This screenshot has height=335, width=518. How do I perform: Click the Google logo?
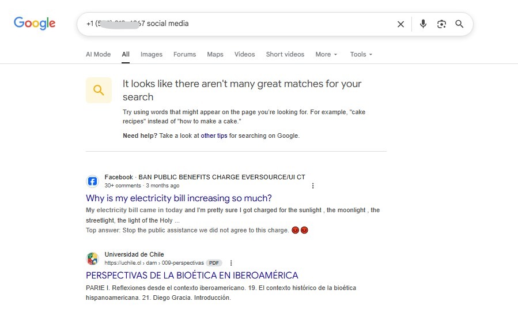point(35,24)
